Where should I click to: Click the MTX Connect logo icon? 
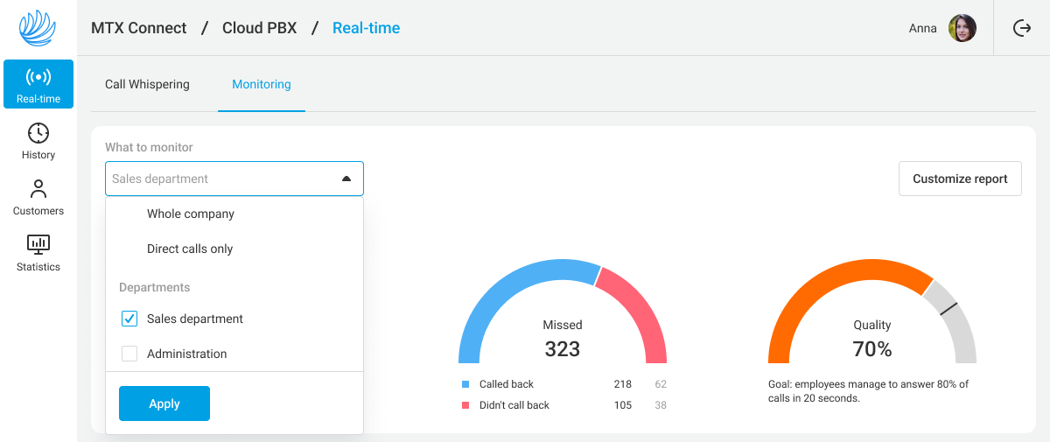coord(38,28)
